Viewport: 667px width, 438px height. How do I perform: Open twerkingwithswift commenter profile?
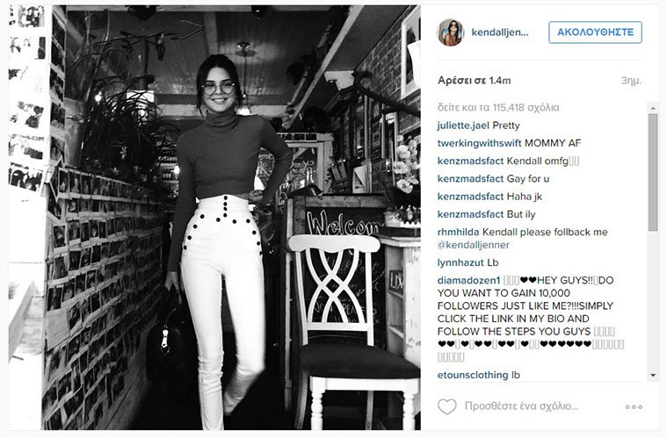coord(479,143)
